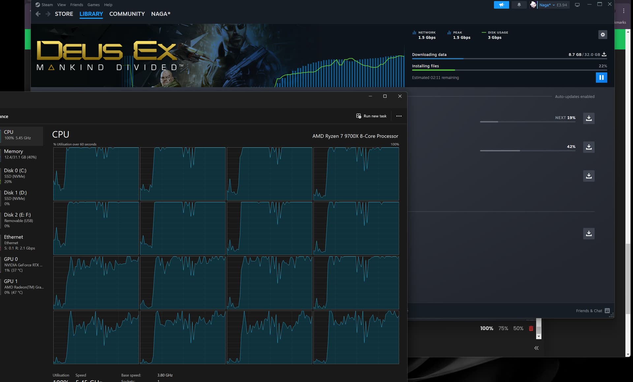Select Ethernet in performance sidebar

[21, 242]
